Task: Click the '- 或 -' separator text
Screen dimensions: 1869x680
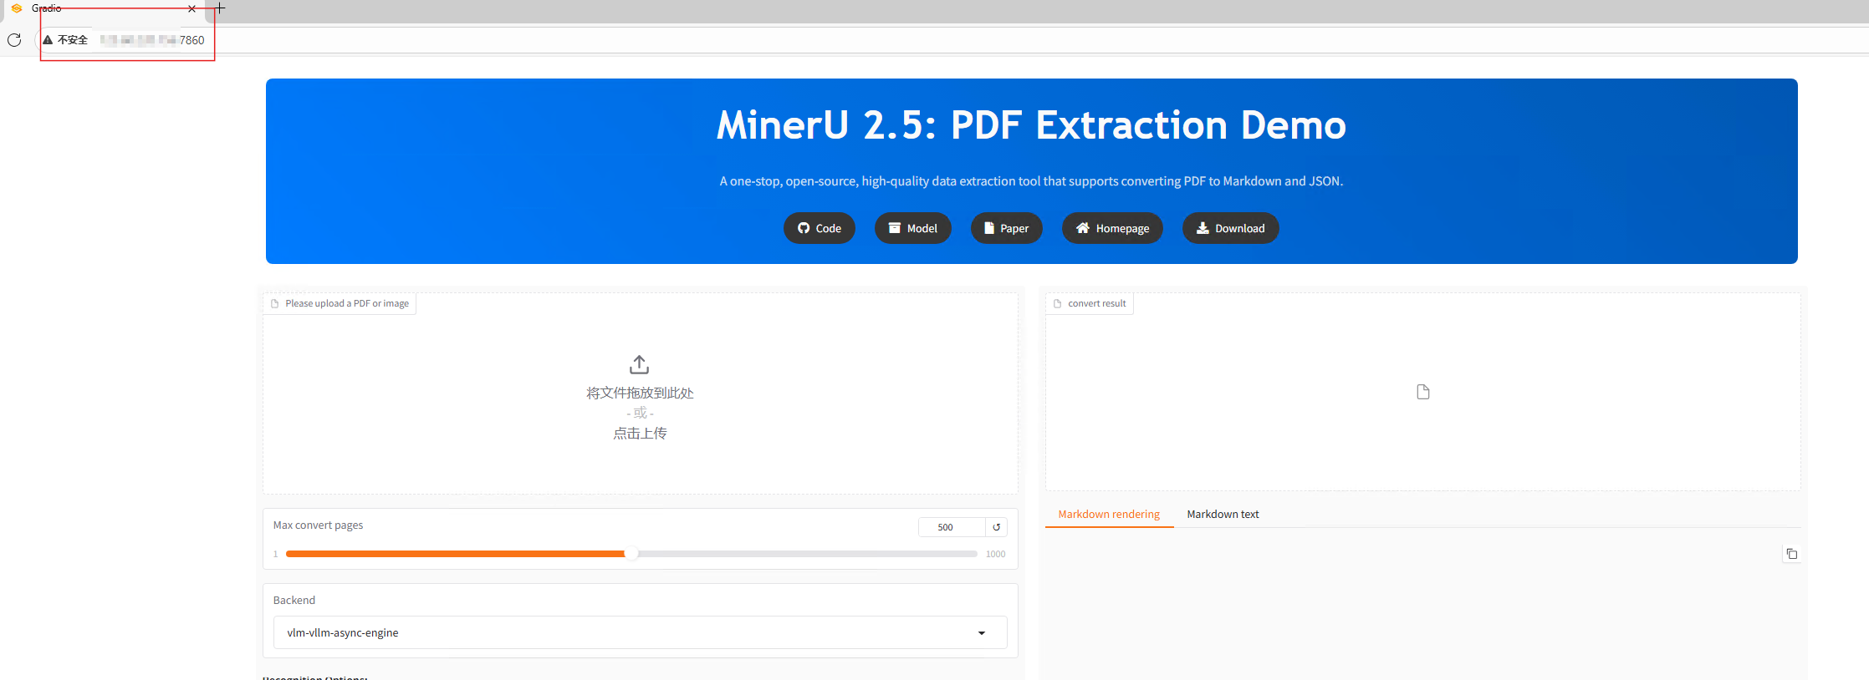Action: click(641, 414)
